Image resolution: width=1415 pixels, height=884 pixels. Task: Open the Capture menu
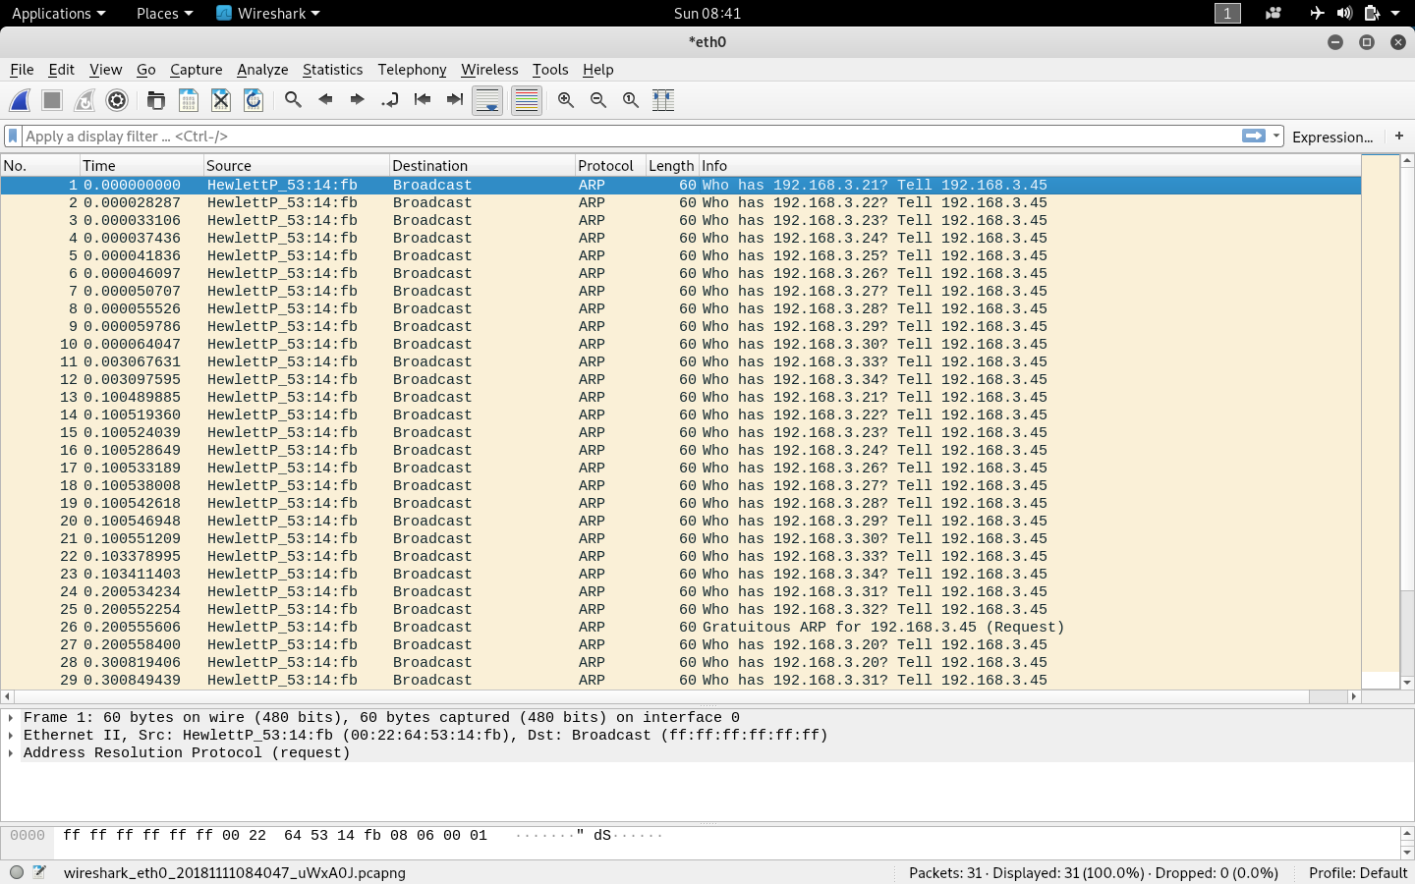click(x=196, y=70)
